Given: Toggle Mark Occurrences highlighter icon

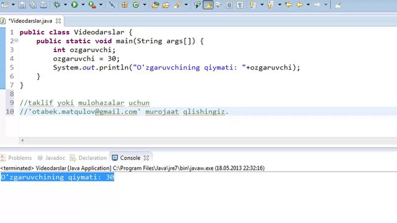Looking at the screenshot, I should (x=208, y=4).
